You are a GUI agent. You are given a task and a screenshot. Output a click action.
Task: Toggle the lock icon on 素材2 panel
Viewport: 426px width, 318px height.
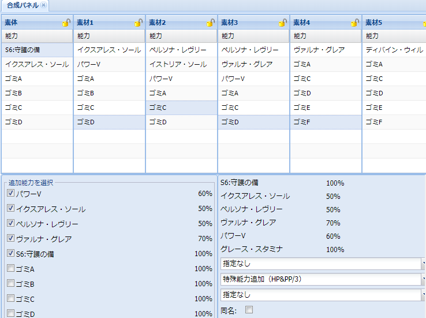(211, 23)
